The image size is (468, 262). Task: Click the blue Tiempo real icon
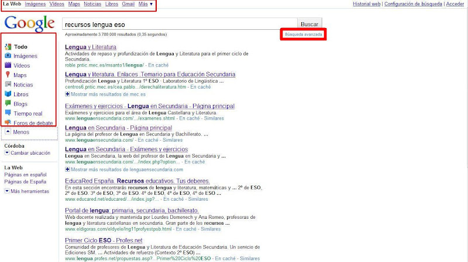click(8, 113)
